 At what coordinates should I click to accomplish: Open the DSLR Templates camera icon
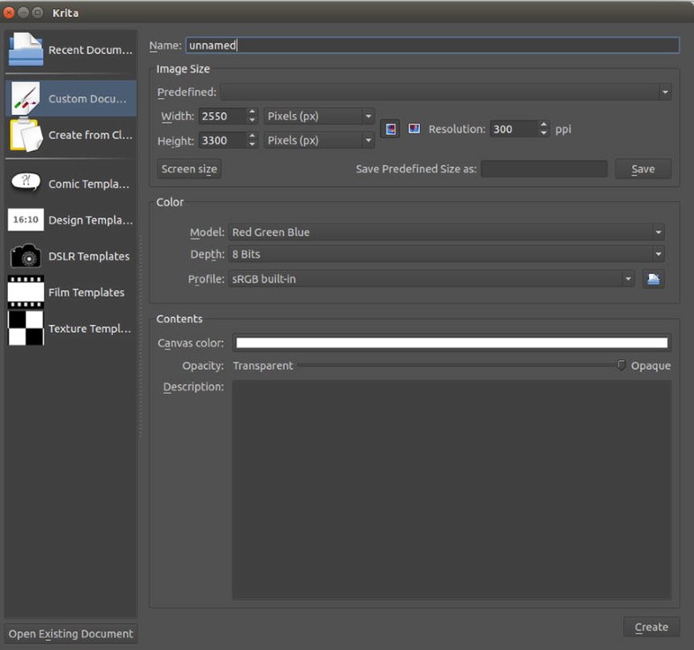coord(26,255)
